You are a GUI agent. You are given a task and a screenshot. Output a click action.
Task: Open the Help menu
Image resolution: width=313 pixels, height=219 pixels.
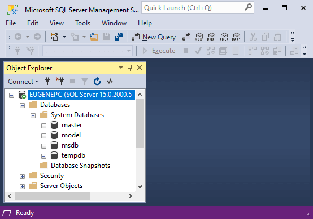click(145, 23)
